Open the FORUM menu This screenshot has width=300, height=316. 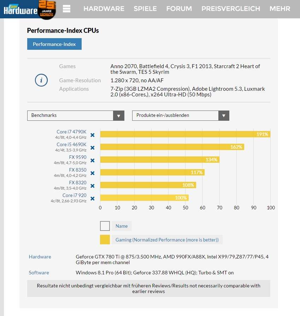(x=179, y=9)
